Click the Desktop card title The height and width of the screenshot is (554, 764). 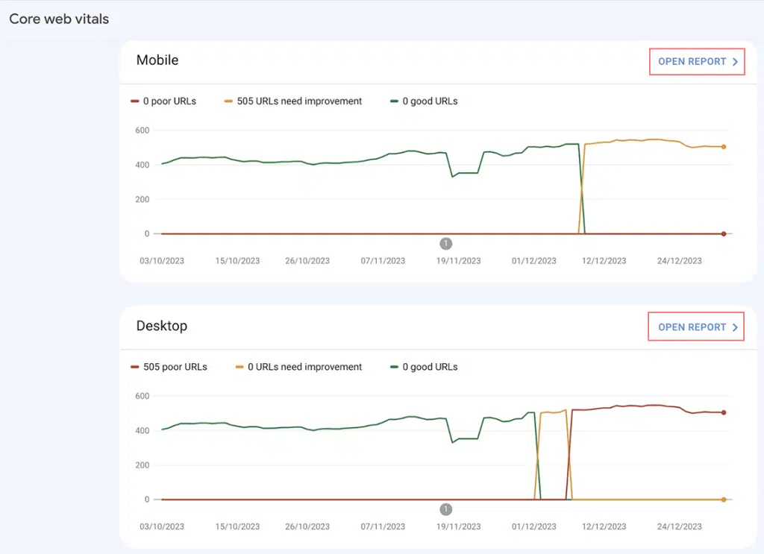tap(162, 326)
